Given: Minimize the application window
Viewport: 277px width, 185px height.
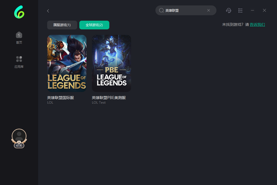Looking at the screenshot, I should 252,10.
